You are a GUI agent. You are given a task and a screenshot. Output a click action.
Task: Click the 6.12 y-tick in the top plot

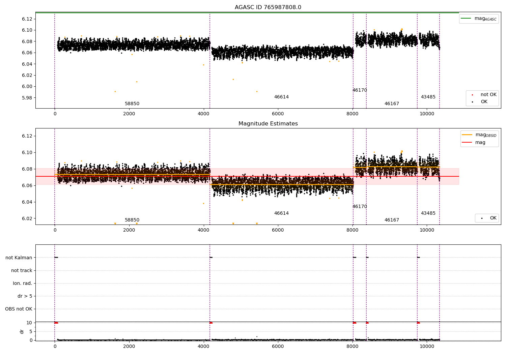click(x=27, y=19)
